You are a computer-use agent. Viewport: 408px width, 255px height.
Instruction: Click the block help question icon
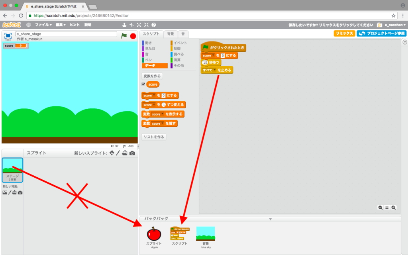[153, 25]
